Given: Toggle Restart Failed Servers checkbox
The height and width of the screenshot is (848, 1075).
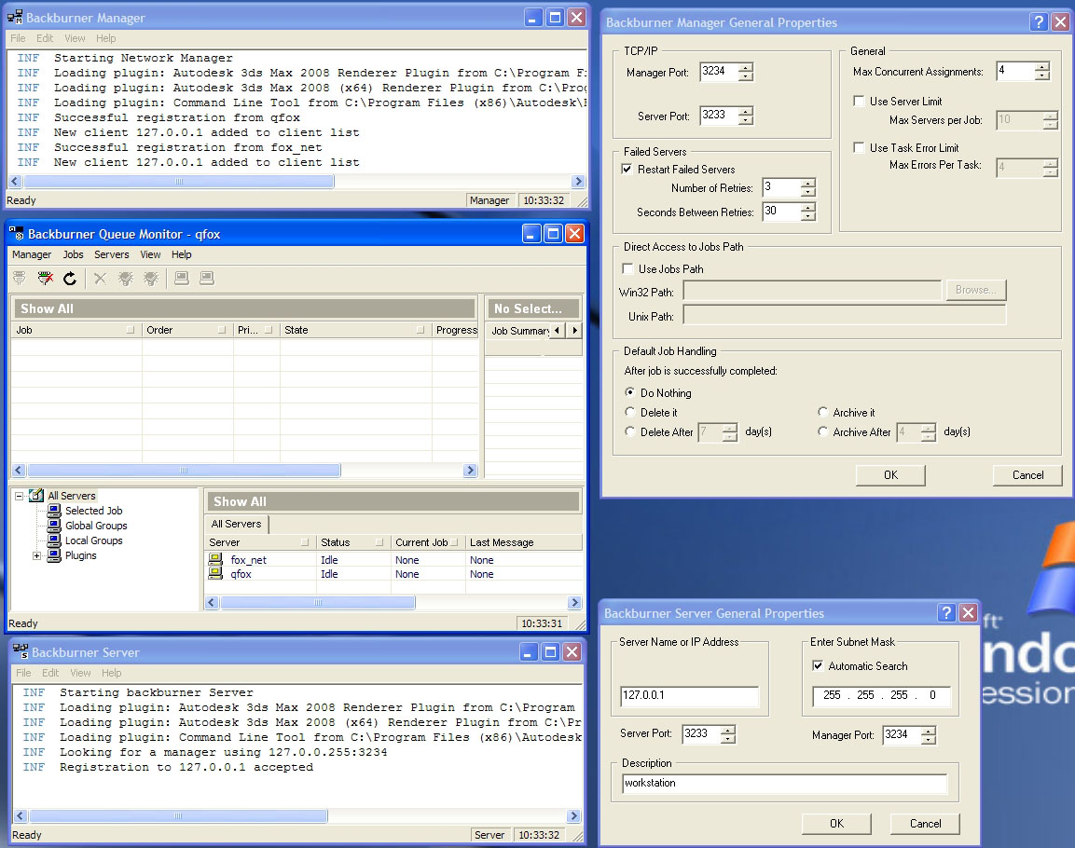Looking at the screenshot, I should (x=627, y=170).
